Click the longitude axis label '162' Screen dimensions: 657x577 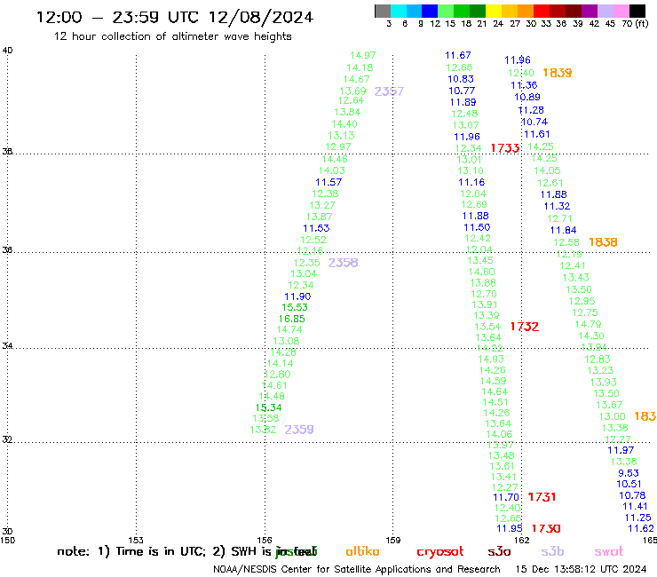[522, 540]
